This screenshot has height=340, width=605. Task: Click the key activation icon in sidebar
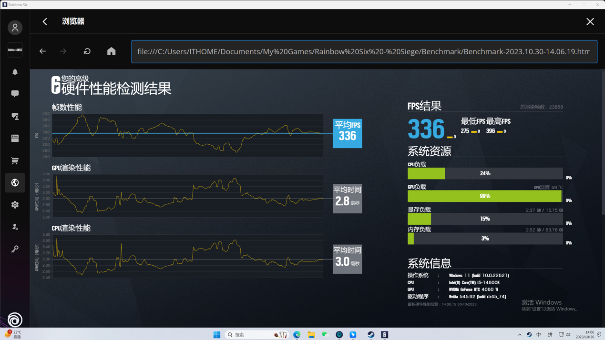15,249
